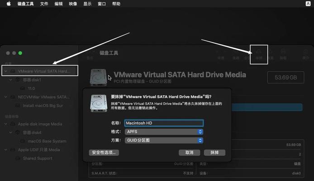The width and height of the screenshot is (314, 181).
Task: Click the S.M.A.R.T. 状态 row label
Action: 105,173
